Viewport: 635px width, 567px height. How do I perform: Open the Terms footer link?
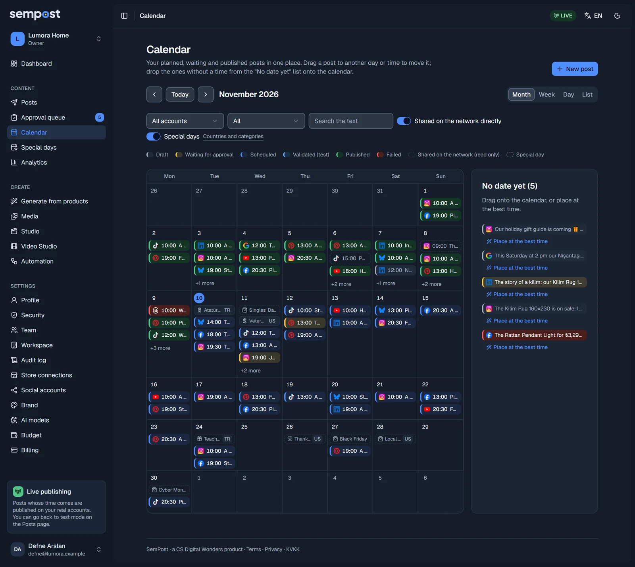tap(254, 550)
